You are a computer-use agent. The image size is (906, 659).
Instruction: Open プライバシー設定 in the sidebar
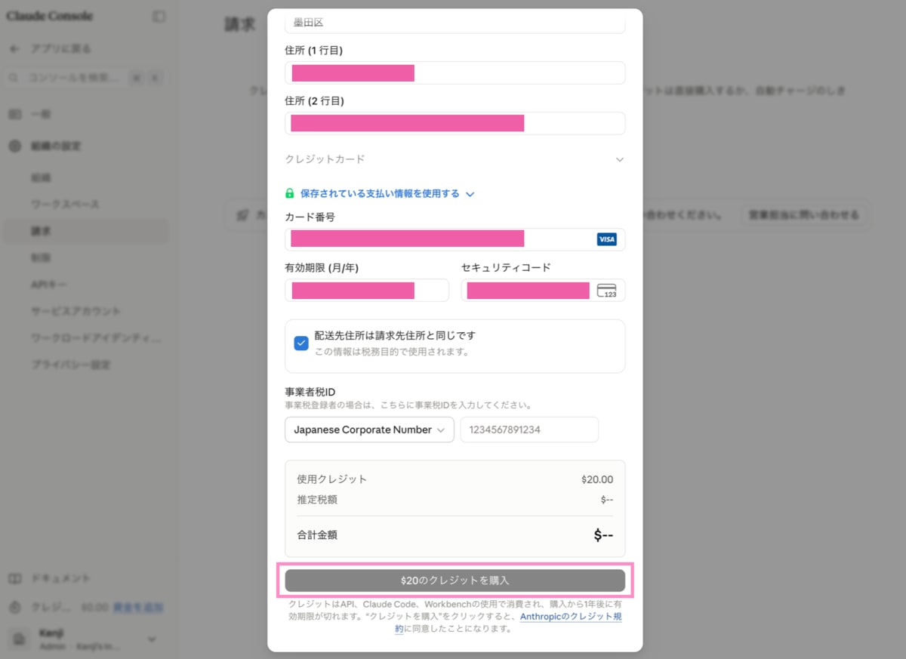pyautogui.click(x=70, y=365)
